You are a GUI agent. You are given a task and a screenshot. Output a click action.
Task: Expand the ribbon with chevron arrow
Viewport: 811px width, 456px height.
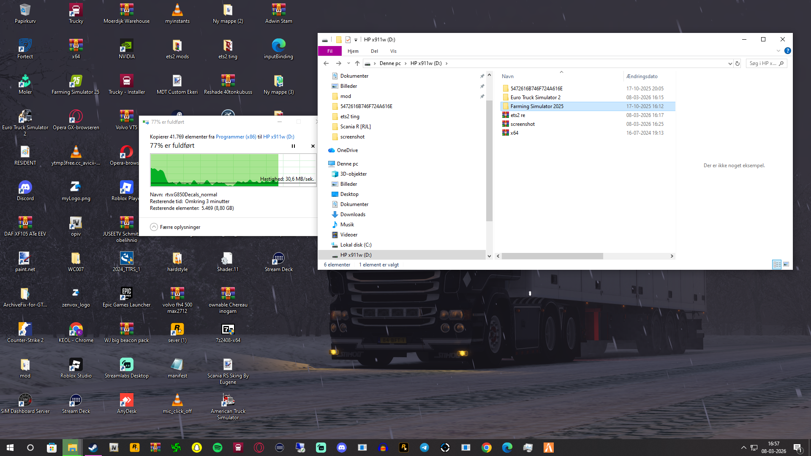click(x=778, y=51)
